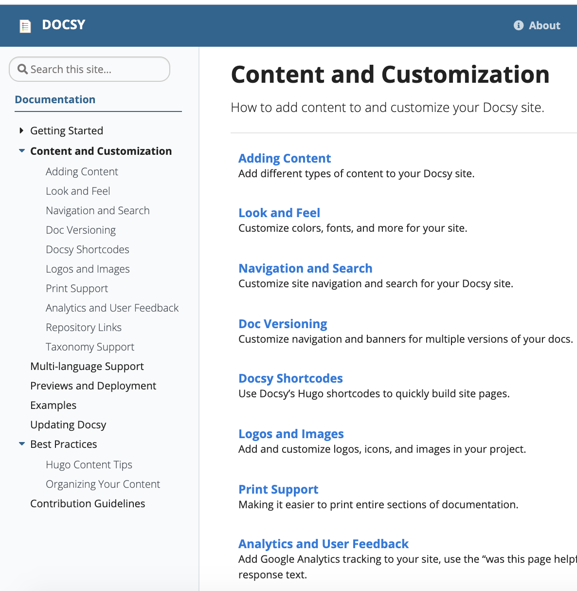Click the About info icon
577x591 pixels.
click(519, 25)
